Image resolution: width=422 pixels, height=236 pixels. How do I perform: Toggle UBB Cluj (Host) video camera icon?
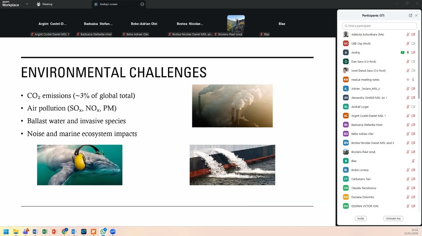coord(413,44)
